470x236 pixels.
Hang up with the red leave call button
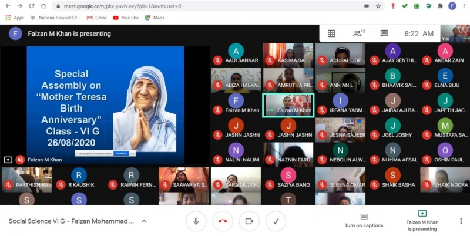pyautogui.click(x=223, y=221)
